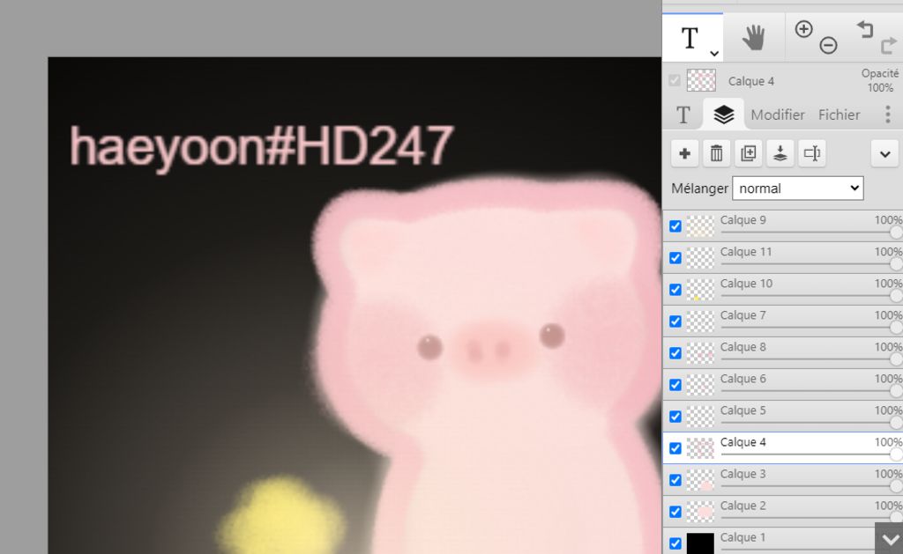903x554 pixels.
Task: Zoom in with the plus magnifier
Action: (x=803, y=29)
